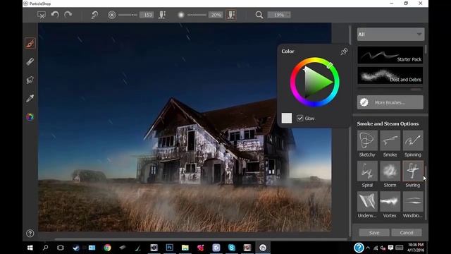Open the 19% zoom level dropdown
The image size is (451, 254).
click(x=279, y=15)
